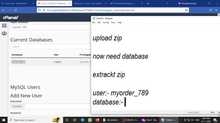220x123 pixels.
Task: Open Notepad Help menu
Action: tap(119, 23)
